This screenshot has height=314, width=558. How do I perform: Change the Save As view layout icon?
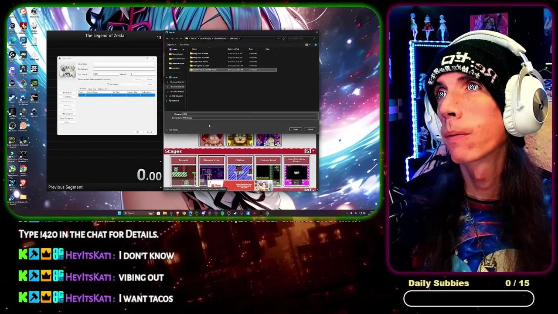click(306, 45)
